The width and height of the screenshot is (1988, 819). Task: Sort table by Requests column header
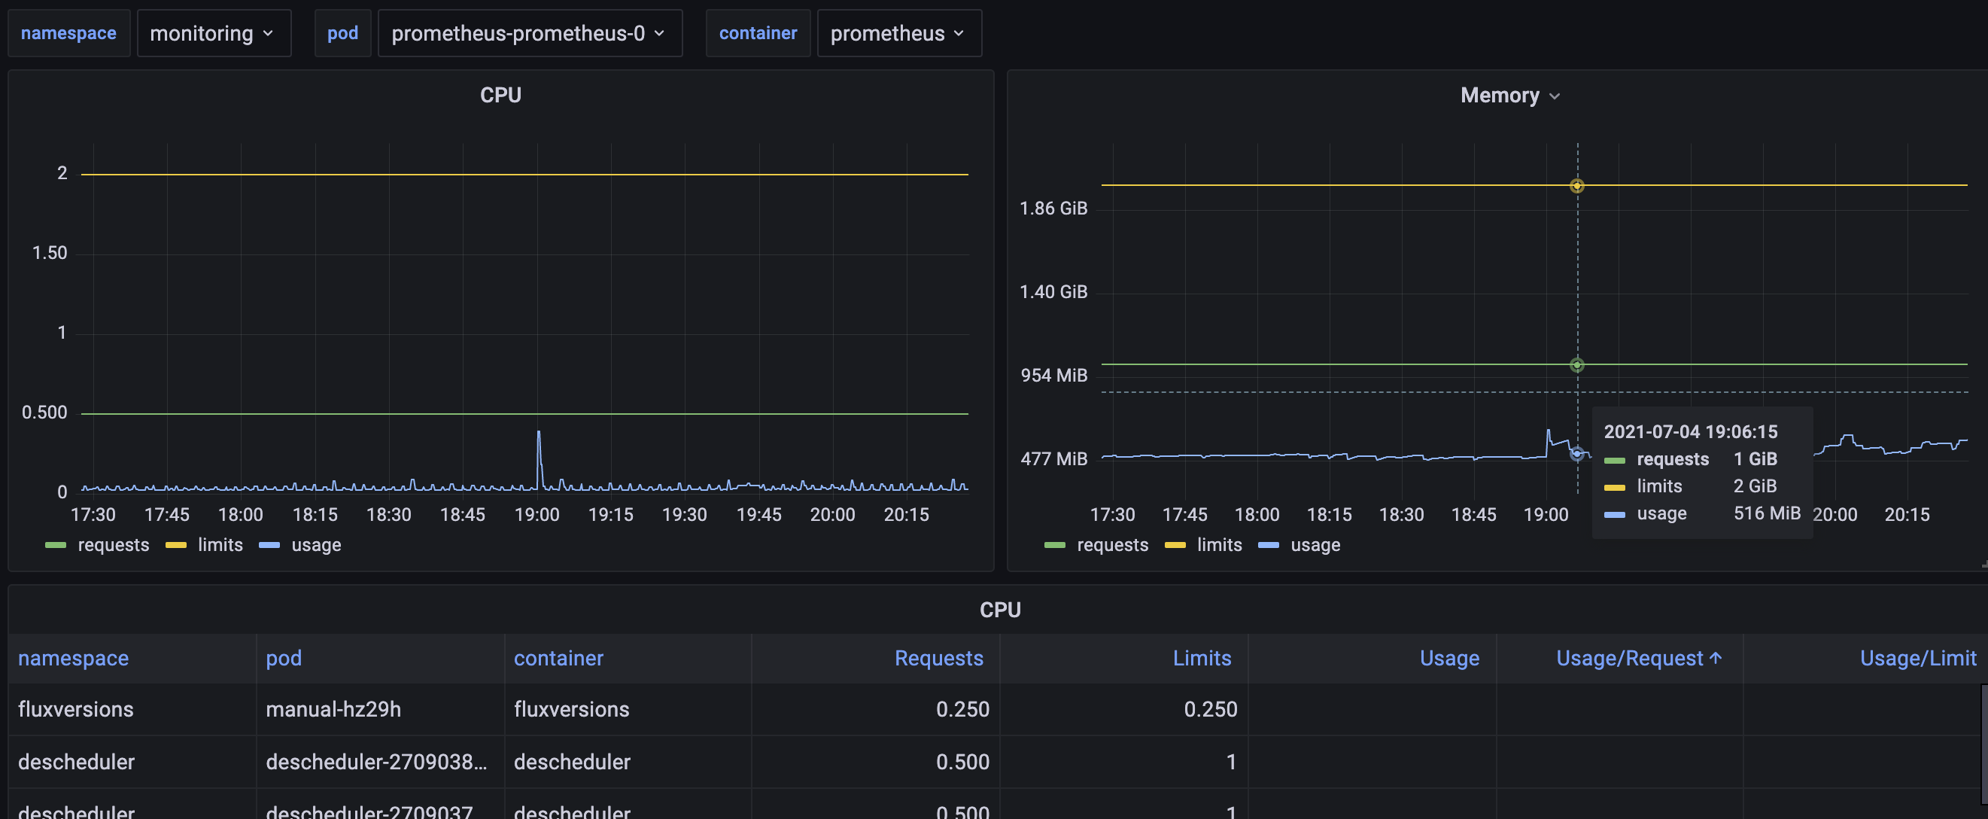point(938,659)
